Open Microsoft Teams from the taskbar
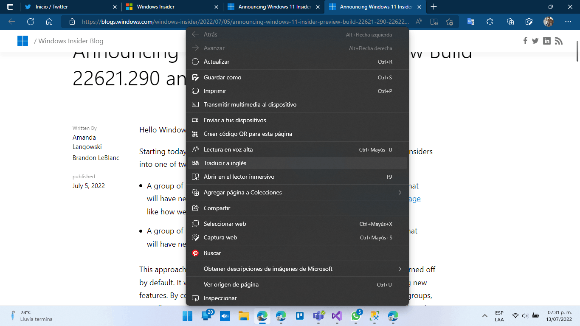Viewport: 580px width, 326px height. click(318, 316)
